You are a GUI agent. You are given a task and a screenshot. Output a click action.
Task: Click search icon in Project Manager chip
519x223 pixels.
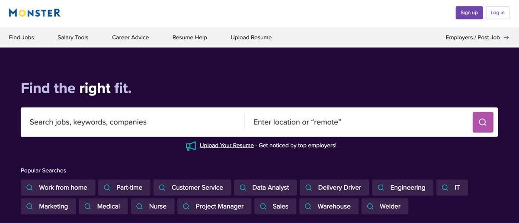(x=186, y=207)
